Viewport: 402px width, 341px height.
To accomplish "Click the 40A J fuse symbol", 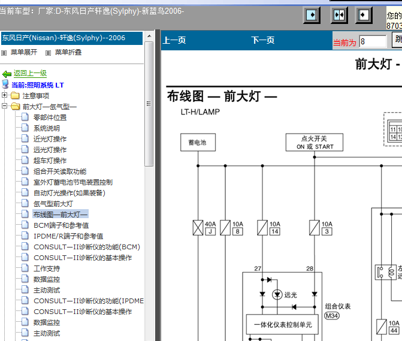I will click(198, 228).
